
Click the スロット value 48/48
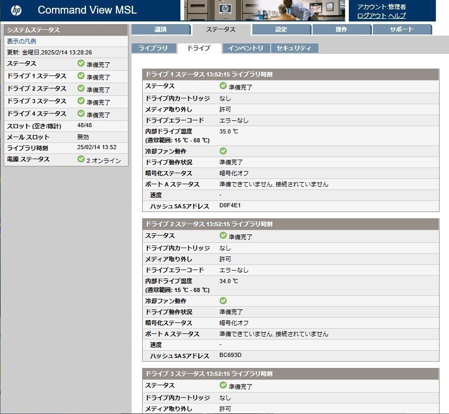point(84,125)
